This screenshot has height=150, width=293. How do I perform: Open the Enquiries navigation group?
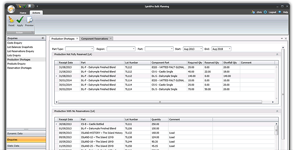click(26, 139)
